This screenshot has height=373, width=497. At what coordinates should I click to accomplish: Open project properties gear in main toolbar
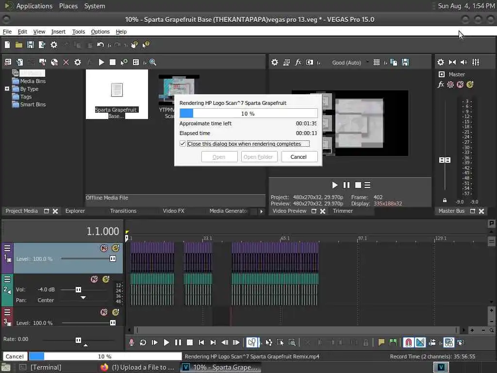54,45
